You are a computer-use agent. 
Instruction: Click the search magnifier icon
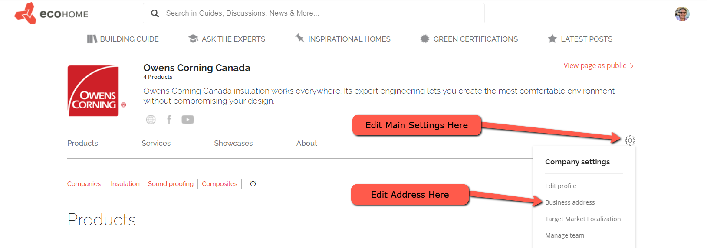(x=155, y=13)
